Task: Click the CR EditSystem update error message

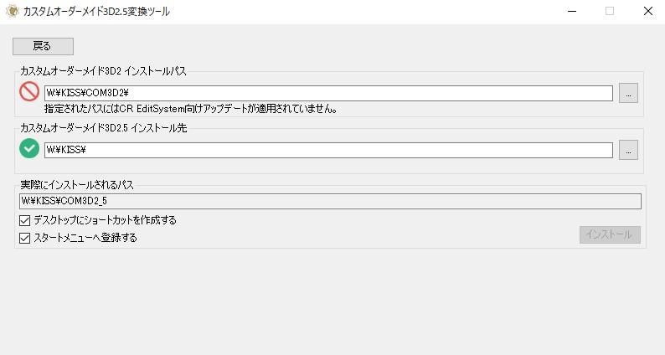Action: [191, 109]
